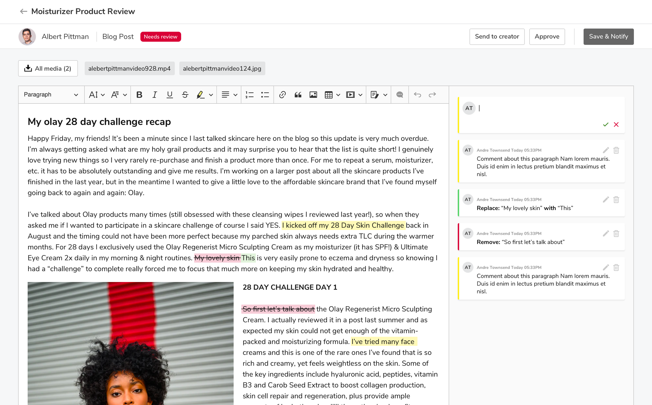Delete the Replace "My lovely skin" suggestion

pyautogui.click(x=616, y=200)
